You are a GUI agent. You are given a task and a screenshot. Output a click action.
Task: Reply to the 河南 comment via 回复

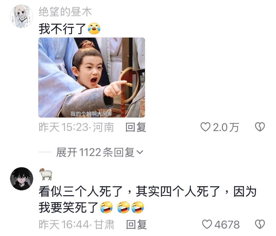pyautogui.click(x=136, y=127)
